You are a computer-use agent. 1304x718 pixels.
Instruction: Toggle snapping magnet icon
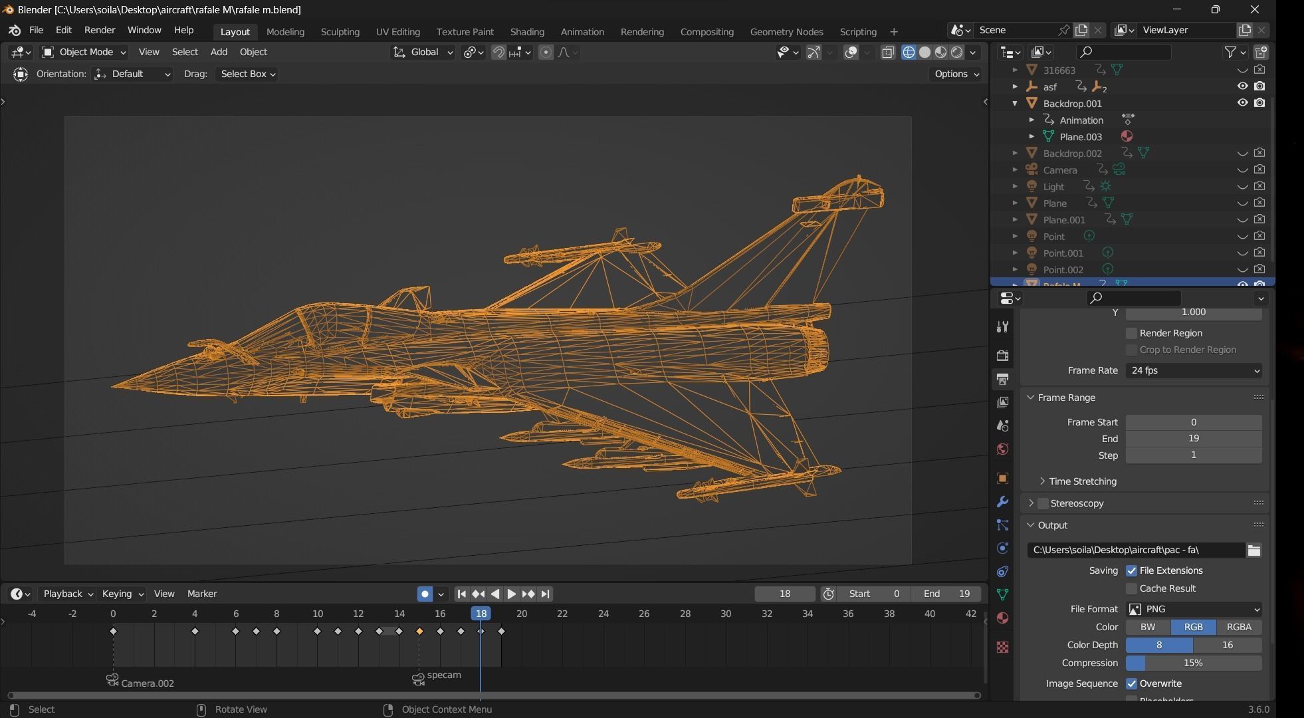click(498, 53)
